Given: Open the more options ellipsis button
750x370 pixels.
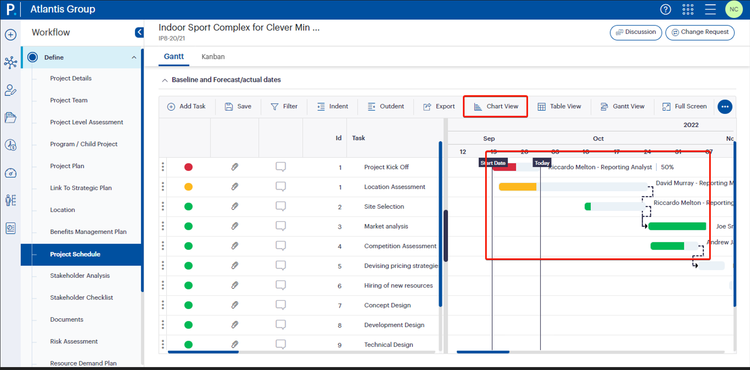Looking at the screenshot, I should (725, 107).
